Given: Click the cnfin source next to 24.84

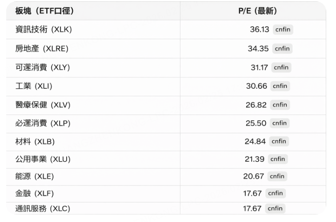Looking at the screenshot, I should click(279, 142).
